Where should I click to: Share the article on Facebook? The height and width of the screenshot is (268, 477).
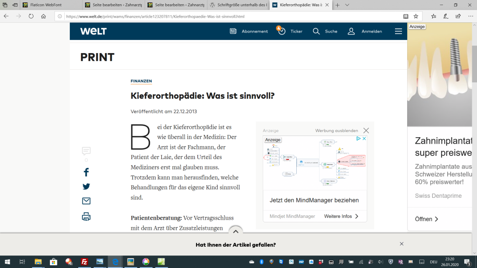tap(86, 172)
